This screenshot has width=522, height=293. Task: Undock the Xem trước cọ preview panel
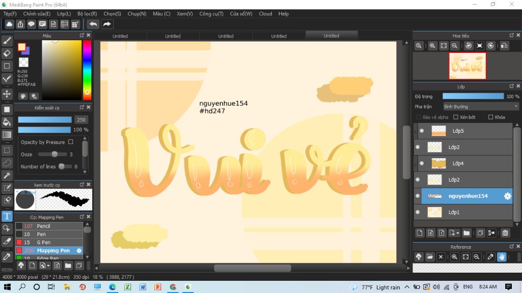coord(82,184)
